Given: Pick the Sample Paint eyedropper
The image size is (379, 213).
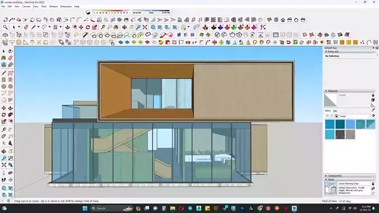Looking at the screenshot, I should coord(373,110).
